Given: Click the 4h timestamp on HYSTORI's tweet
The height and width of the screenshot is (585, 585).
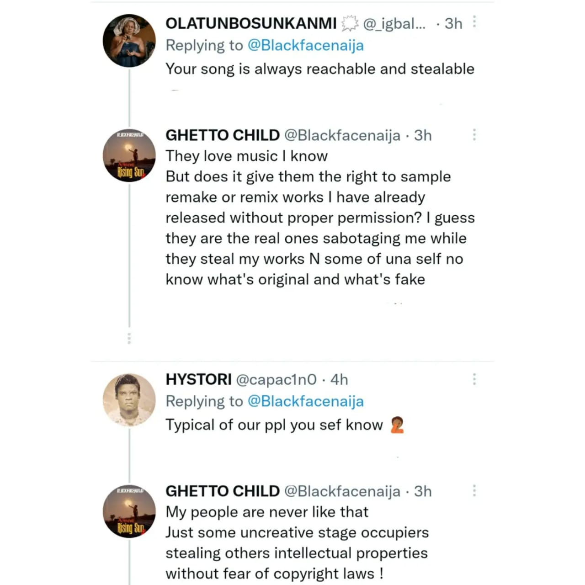Looking at the screenshot, I should [339, 379].
